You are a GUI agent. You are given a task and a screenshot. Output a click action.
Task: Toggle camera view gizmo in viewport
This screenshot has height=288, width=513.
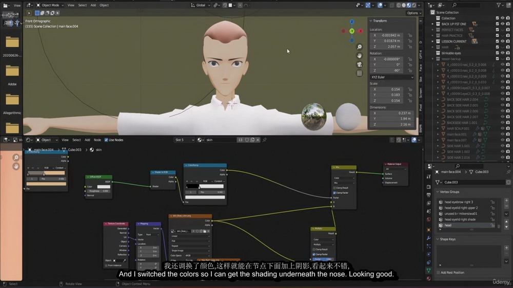pyautogui.click(x=359, y=64)
